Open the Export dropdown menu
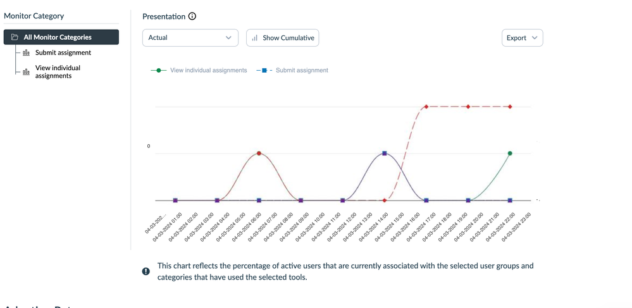Viewport: 632px width, 308px height. 522,37
